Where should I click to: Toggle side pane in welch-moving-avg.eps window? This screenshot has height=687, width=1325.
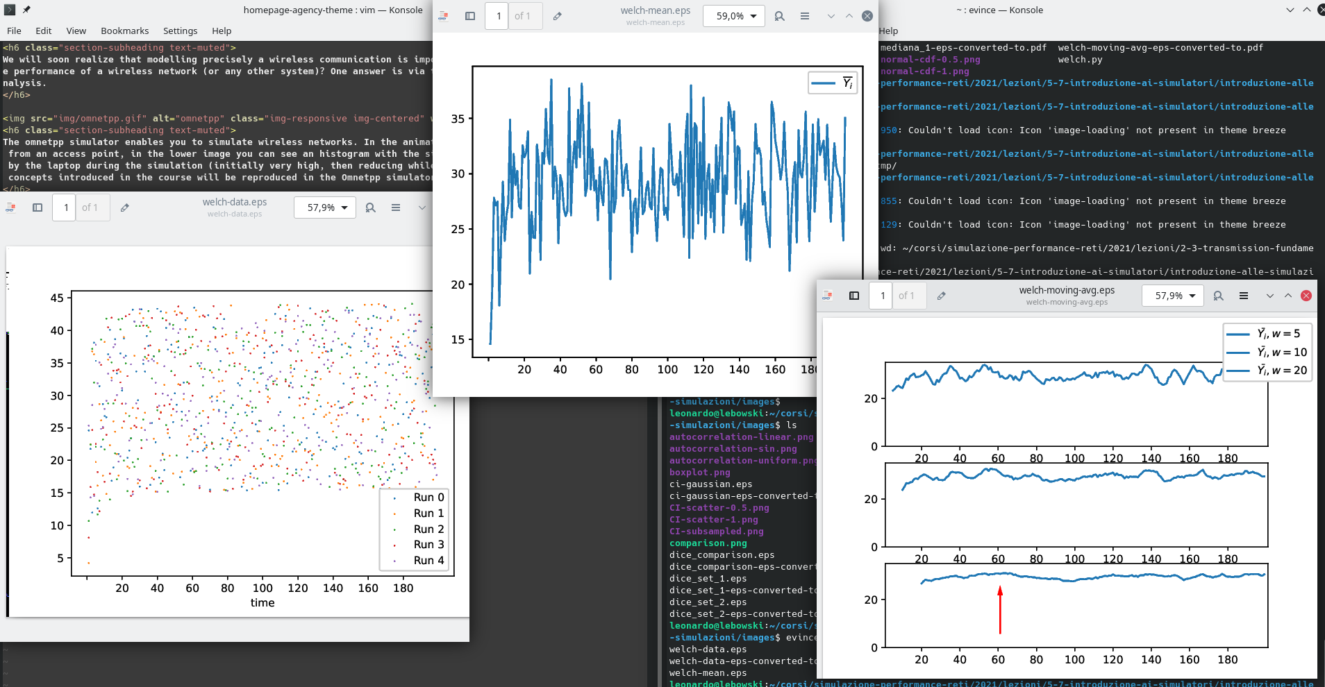pos(854,296)
